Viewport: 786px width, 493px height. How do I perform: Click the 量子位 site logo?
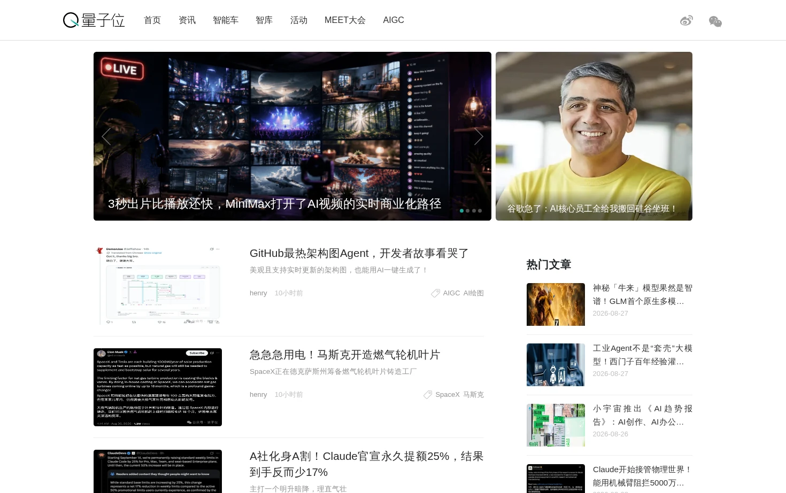click(x=94, y=20)
